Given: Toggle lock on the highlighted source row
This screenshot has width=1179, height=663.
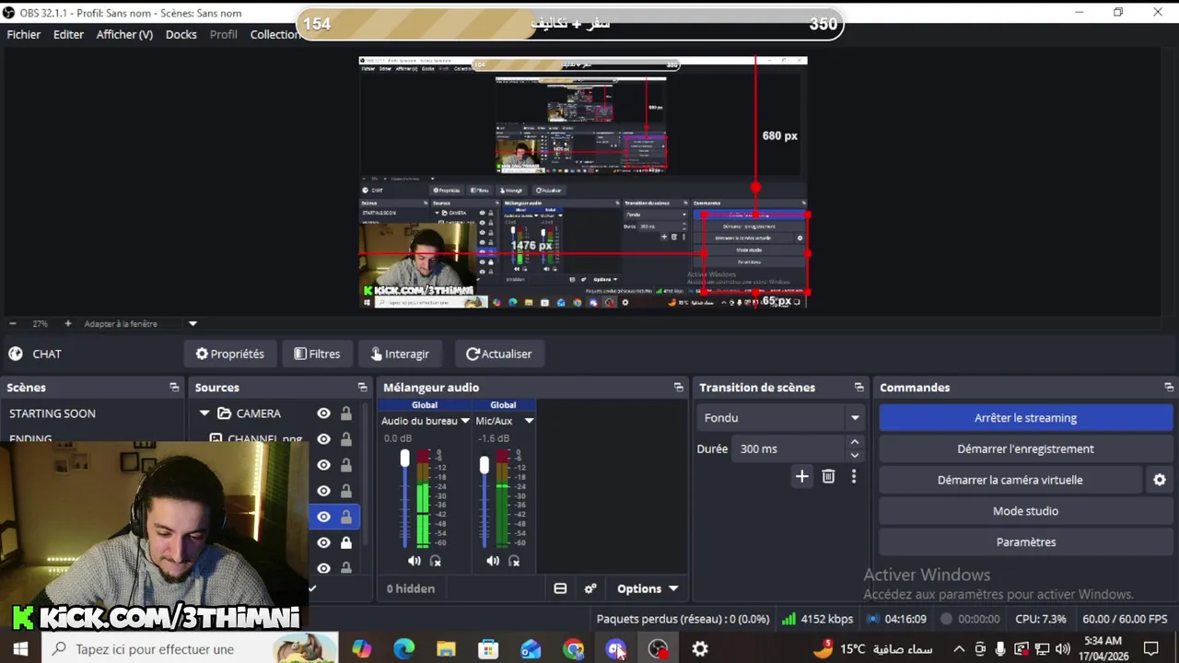Looking at the screenshot, I should click(346, 517).
